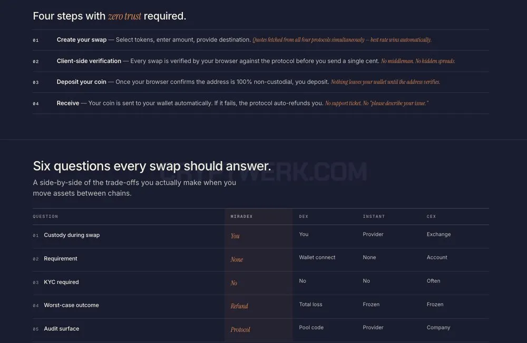The height and width of the screenshot is (343, 527).
Task: Select the DEX column header
Action: click(304, 216)
